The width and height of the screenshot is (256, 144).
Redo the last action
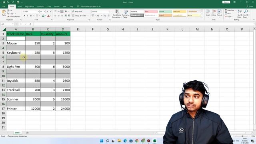click(13, 2)
